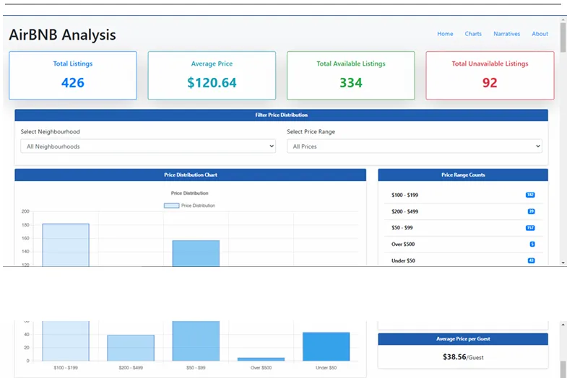Click the $200 - $499 bar in lower chart
This screenshot has width=567, height=378.
coord(131,348)
